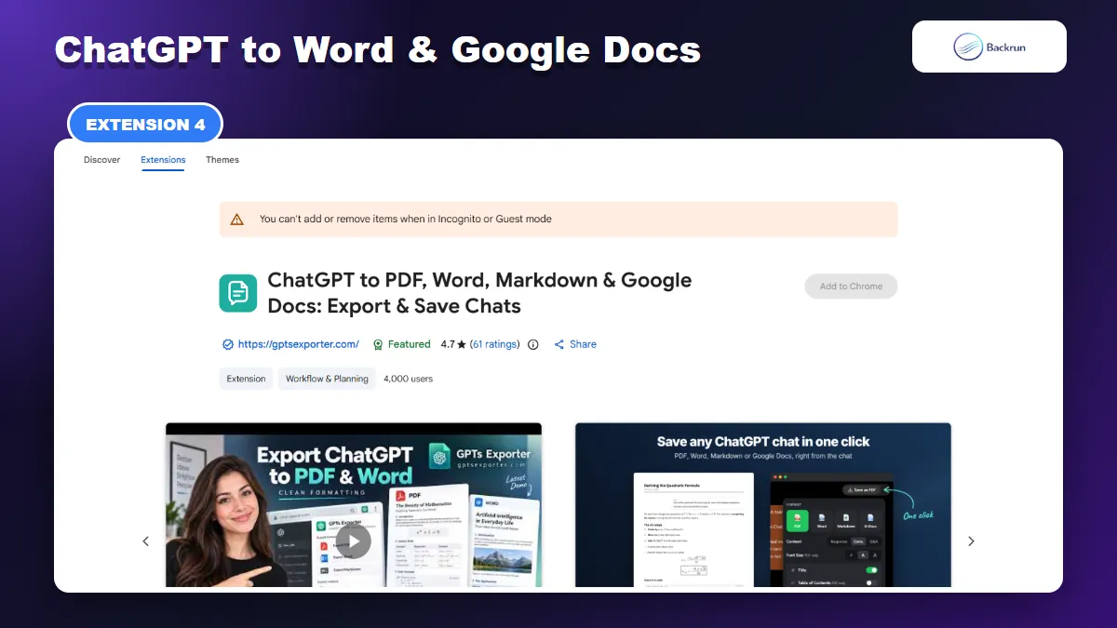
Task: Click the verified publisher badge icon
Action: [x=228, y=344]
